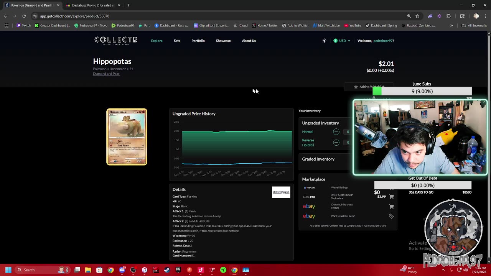Open the Diamond and Pearl set link
Viewport: 491px width, 276px height.
pyautogui.click(x=106, y=74)
